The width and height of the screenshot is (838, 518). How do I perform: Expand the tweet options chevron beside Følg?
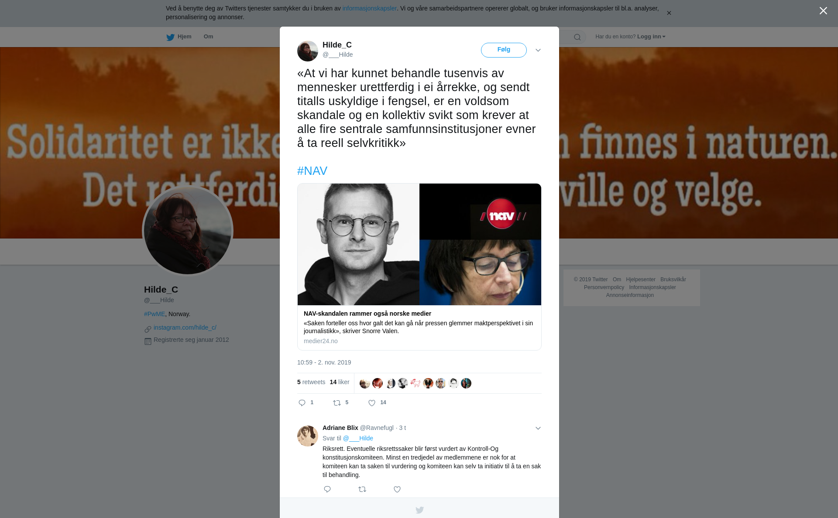click(538, 50)
